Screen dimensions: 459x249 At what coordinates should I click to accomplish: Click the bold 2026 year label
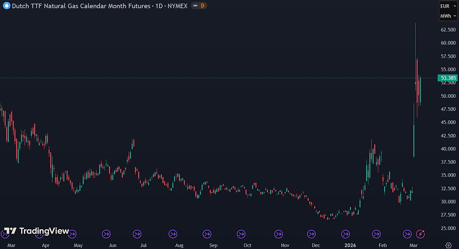[350, 245]
